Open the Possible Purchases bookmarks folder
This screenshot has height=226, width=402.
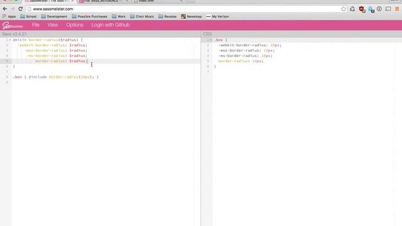(x=89, y=16)
